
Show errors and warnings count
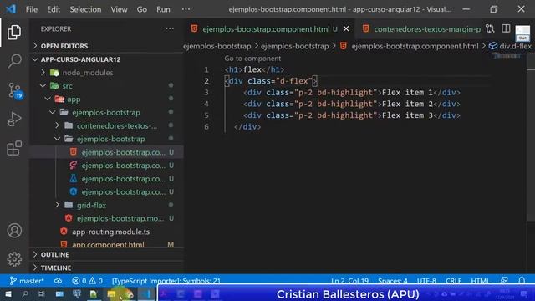(87, 281)
